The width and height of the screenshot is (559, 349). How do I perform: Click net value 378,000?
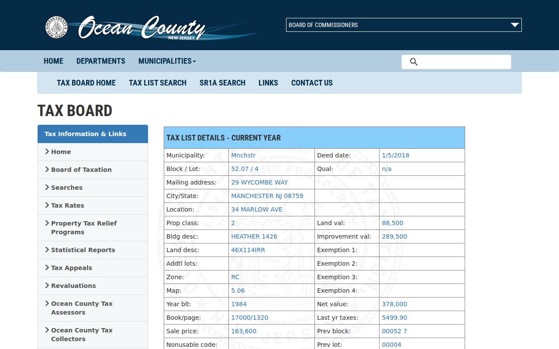point(394,304)
